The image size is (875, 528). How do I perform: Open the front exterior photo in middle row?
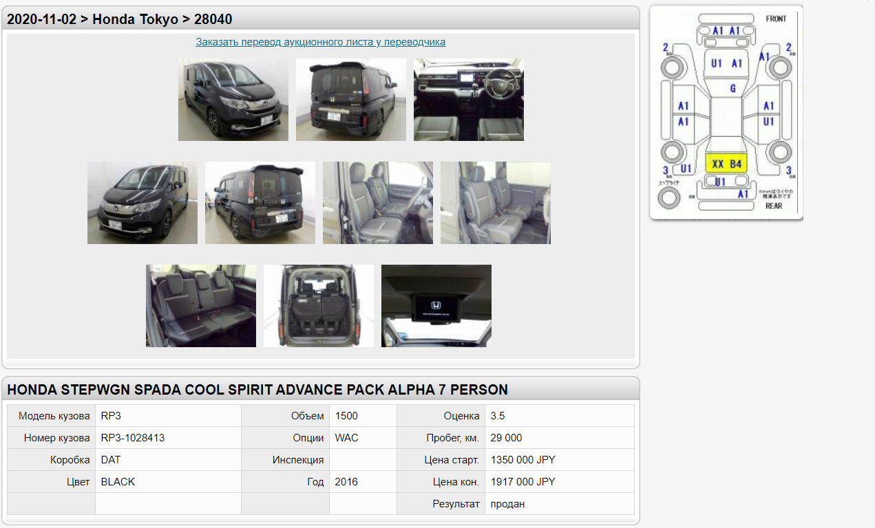(143, 203)
